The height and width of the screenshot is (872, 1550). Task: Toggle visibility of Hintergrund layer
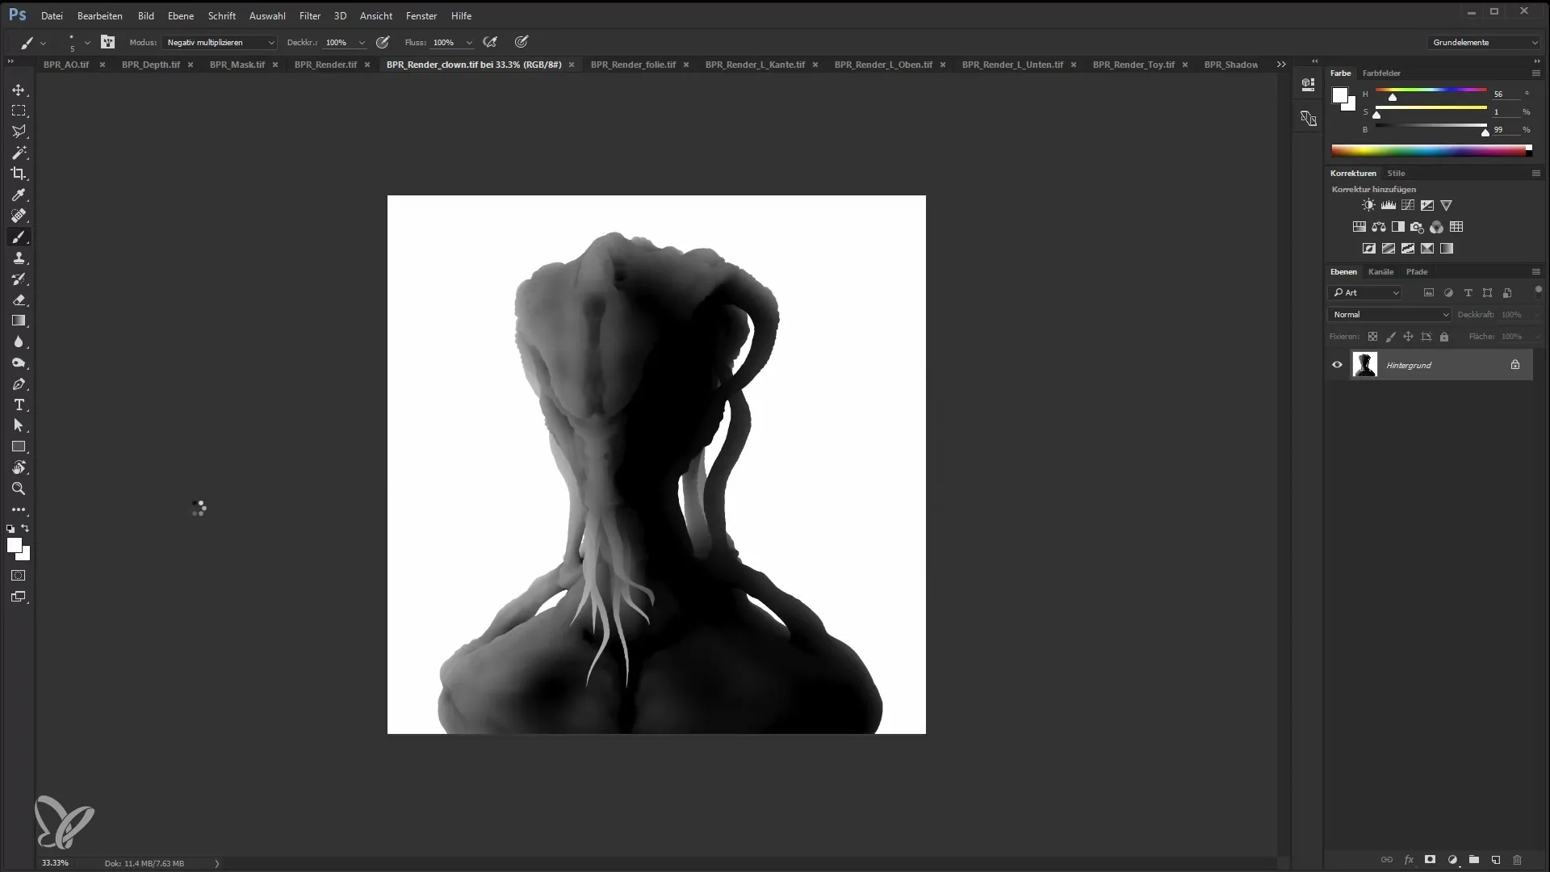[1338, 365]
